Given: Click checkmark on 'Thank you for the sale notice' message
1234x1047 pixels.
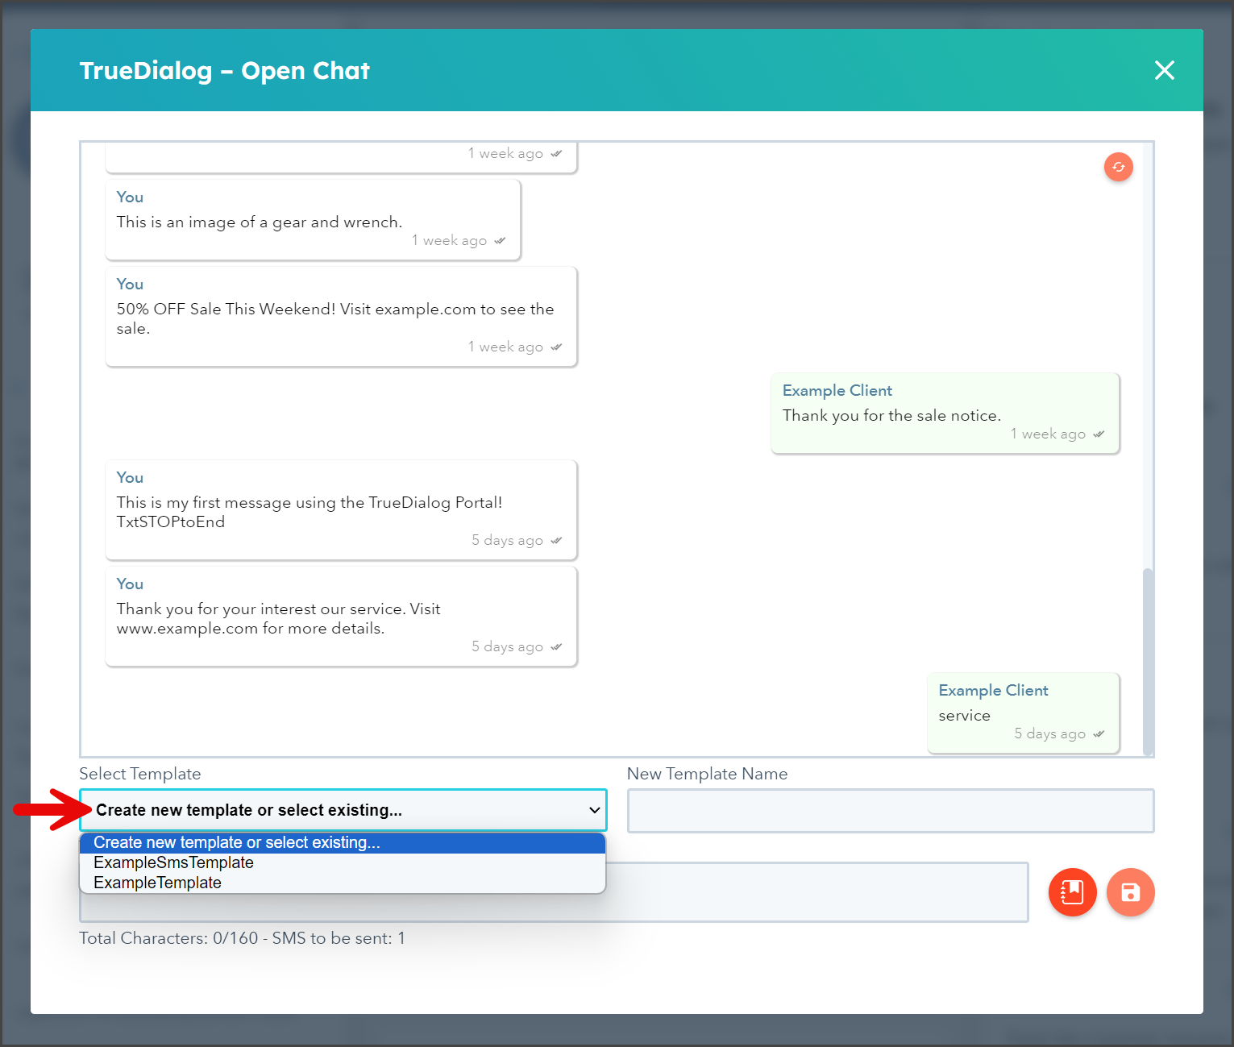Looking at the screenshot, I should (x=1099, y=434).
